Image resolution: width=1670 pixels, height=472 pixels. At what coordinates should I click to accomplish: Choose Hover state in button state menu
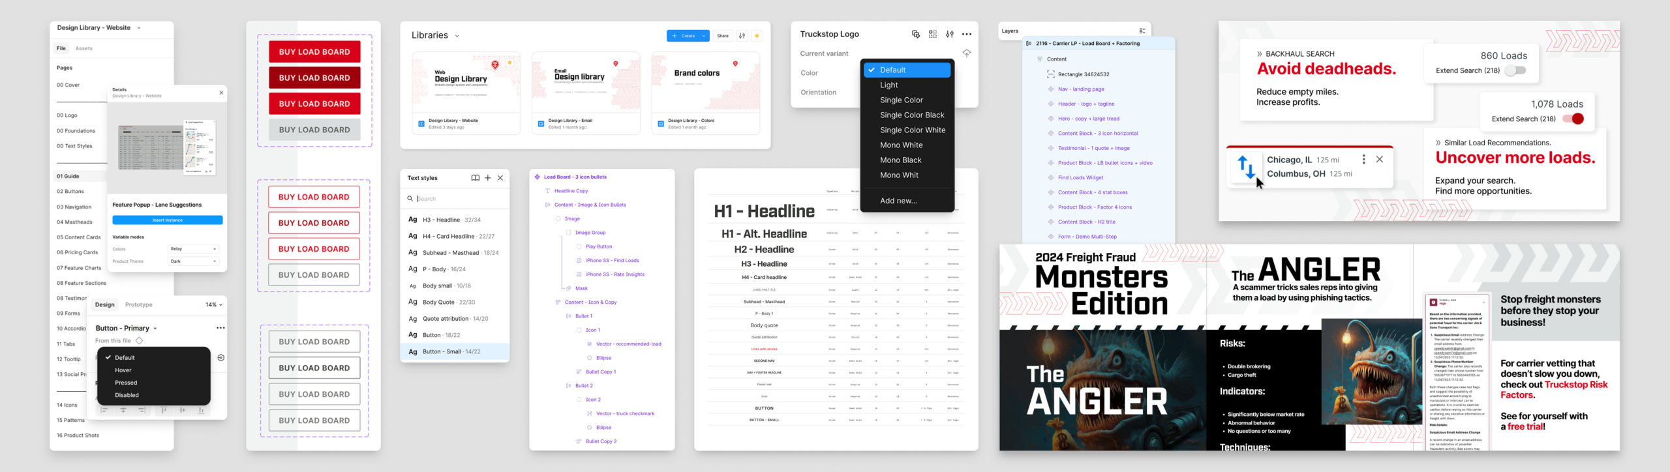point(123,370)
